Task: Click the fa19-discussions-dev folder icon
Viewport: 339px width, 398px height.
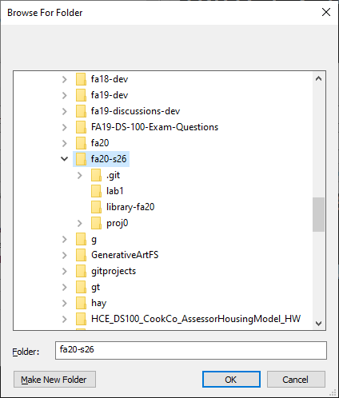Action: click(x=81, y=111)
